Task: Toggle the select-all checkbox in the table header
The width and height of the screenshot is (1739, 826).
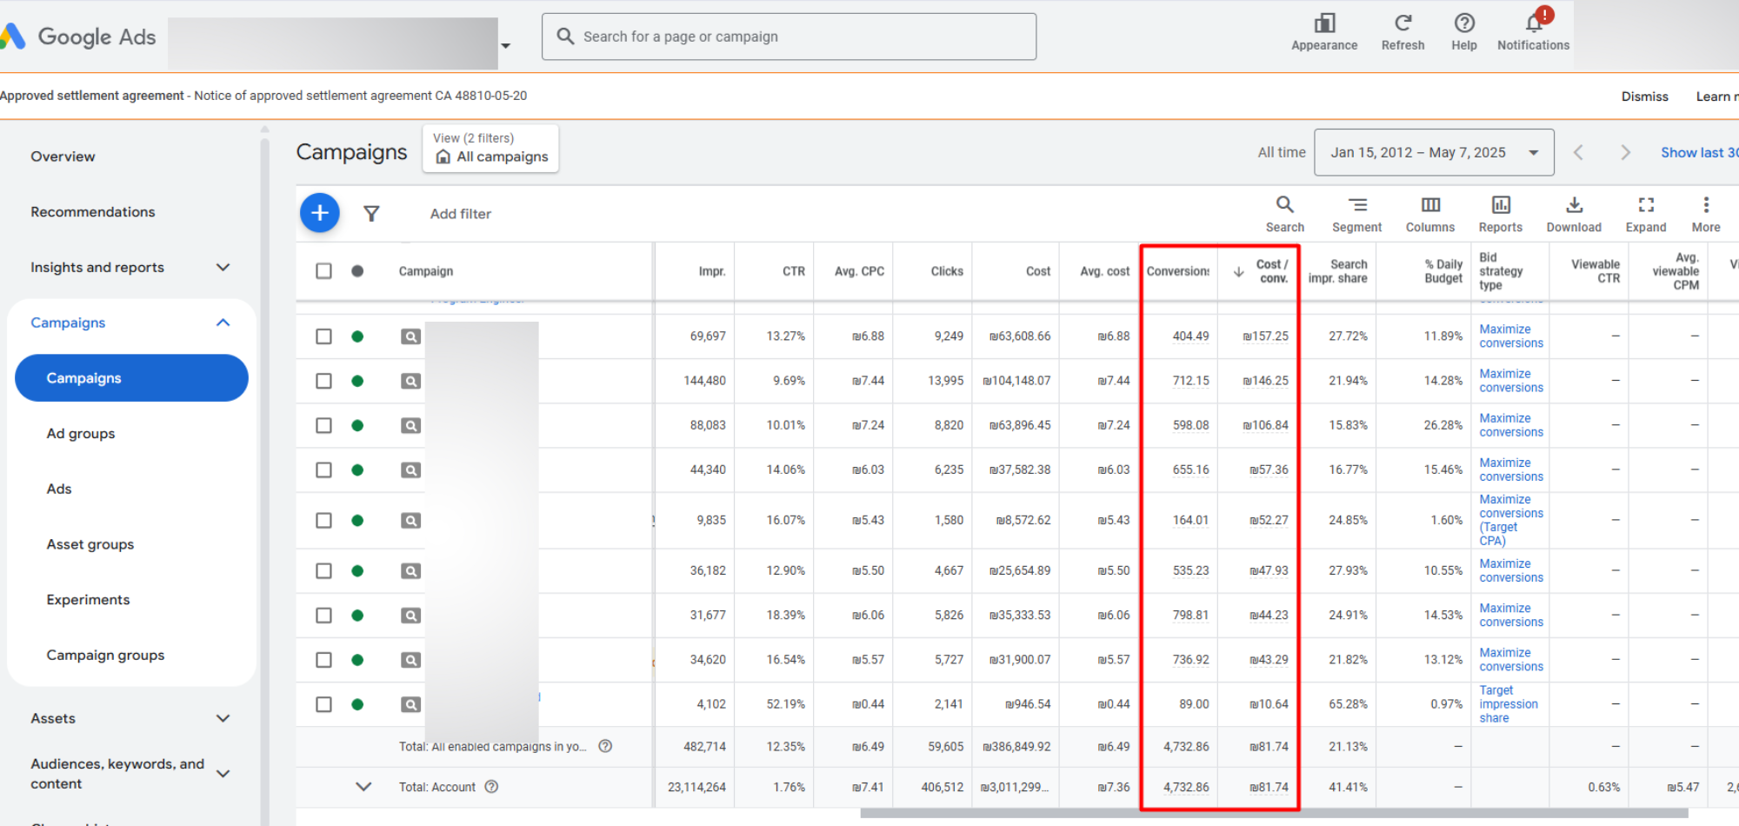Action: point(323,271)
